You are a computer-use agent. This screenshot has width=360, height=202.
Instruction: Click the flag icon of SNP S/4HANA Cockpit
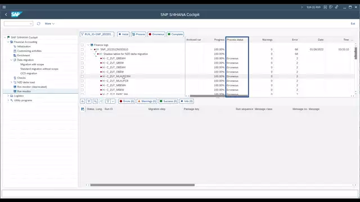(x=8, y=38)
